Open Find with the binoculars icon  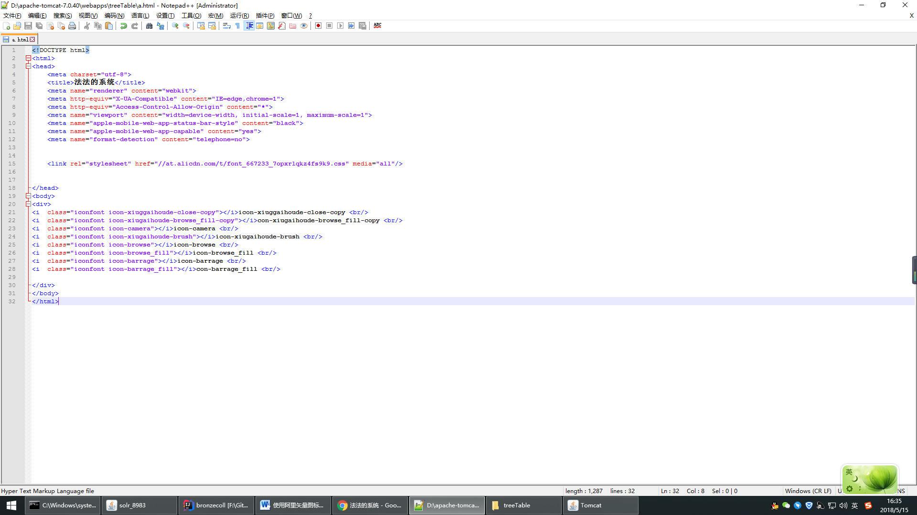[149, 26]
